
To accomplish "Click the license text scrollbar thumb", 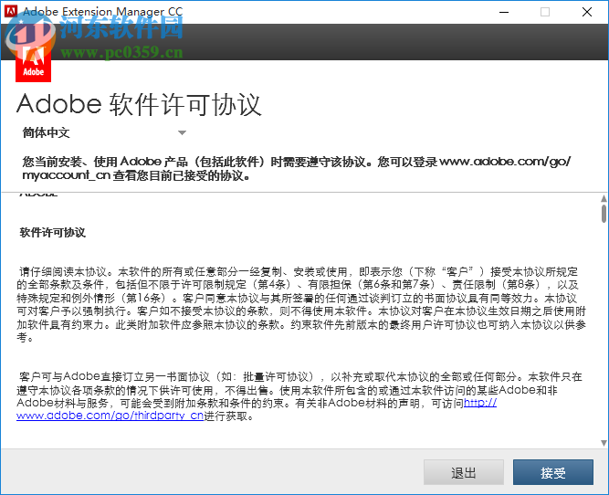I will (x=604, y=214).
